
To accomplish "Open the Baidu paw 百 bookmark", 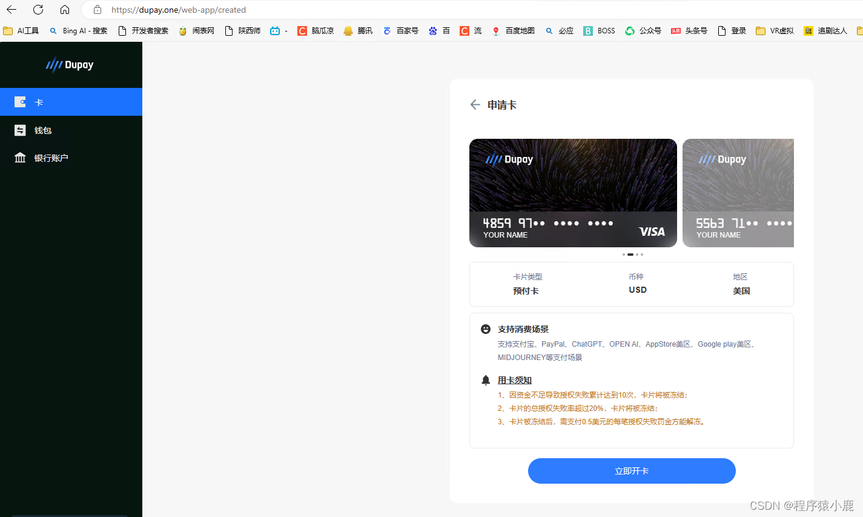I will [439, 30].
